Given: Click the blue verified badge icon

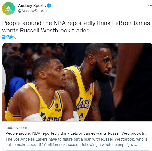Looking at the screenshot, I should 49,6.
